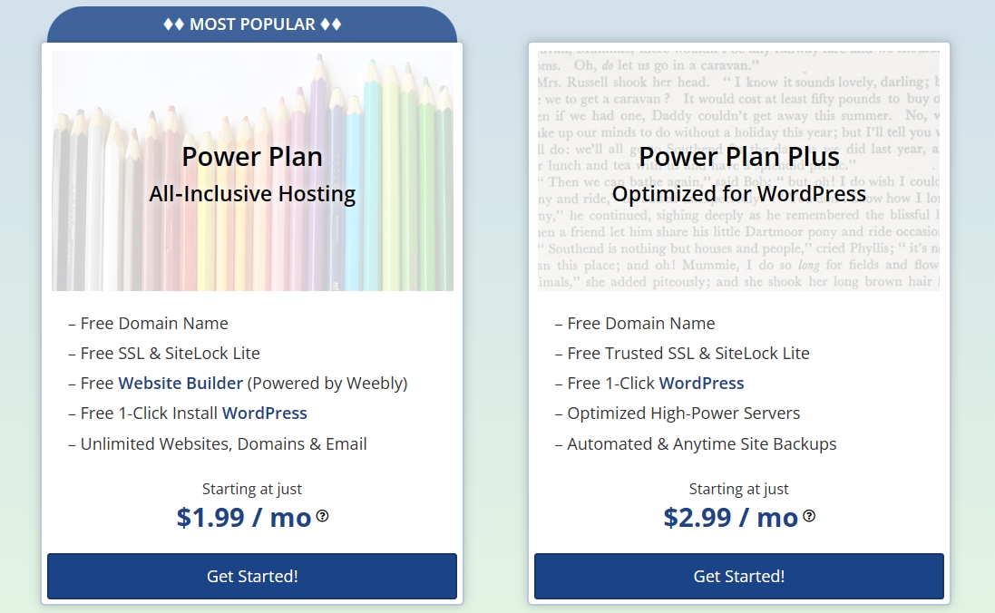The height and width of the screenshot is (613, 995).
Task: Open WordPress link in the Power Plan list
Action: pyautogui.click(x=264, y=413)
